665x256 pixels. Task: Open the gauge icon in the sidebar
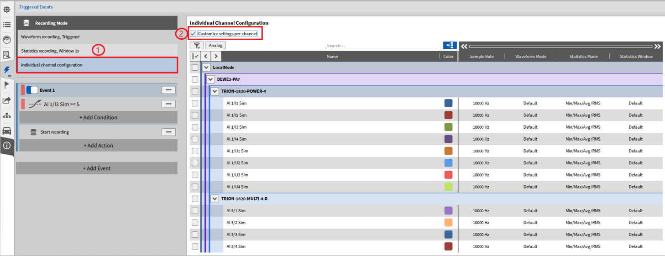[7, 40]
